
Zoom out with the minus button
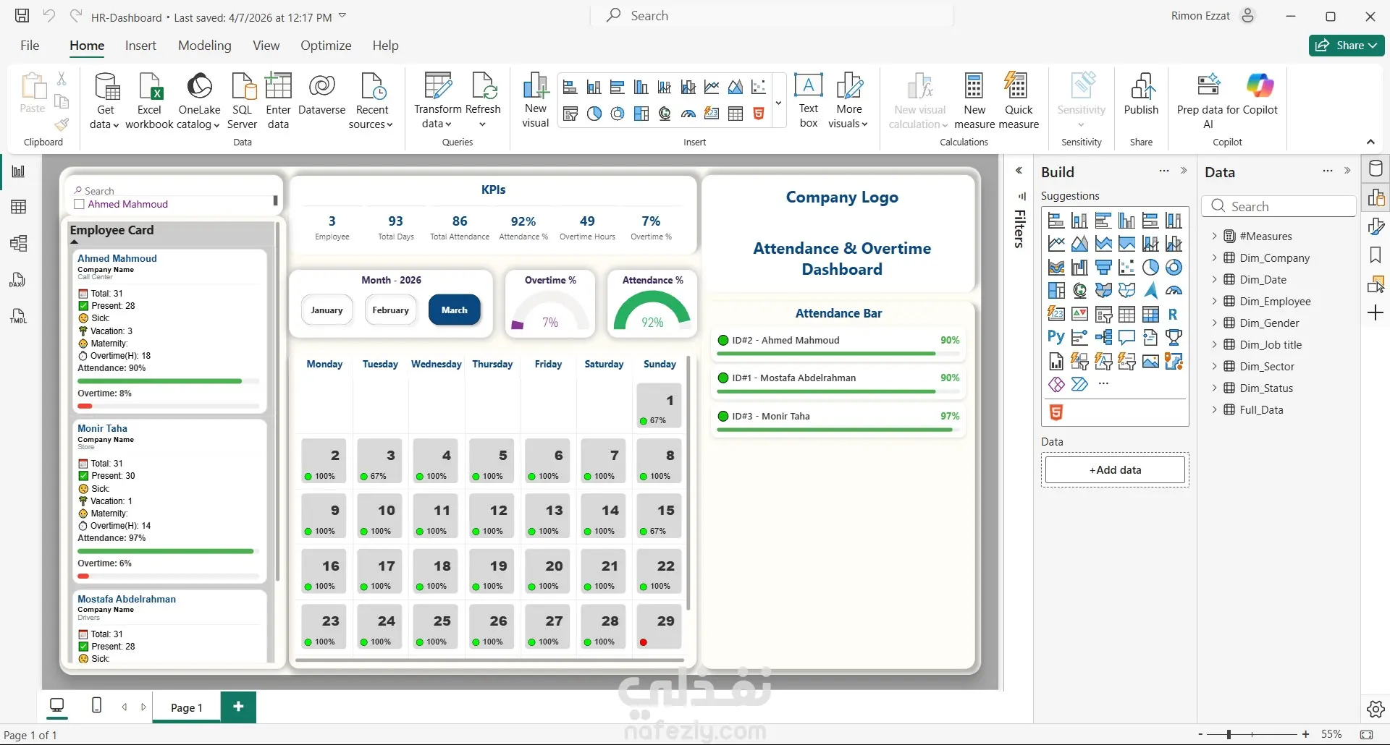point(1200,734)
